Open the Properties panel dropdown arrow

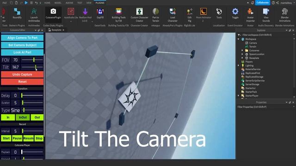click(287, 102)
